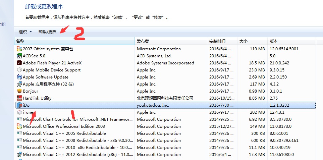The image size is (323, 160).
Task: Sort the list by the 发布者 column header
Action: pos(171,41)
